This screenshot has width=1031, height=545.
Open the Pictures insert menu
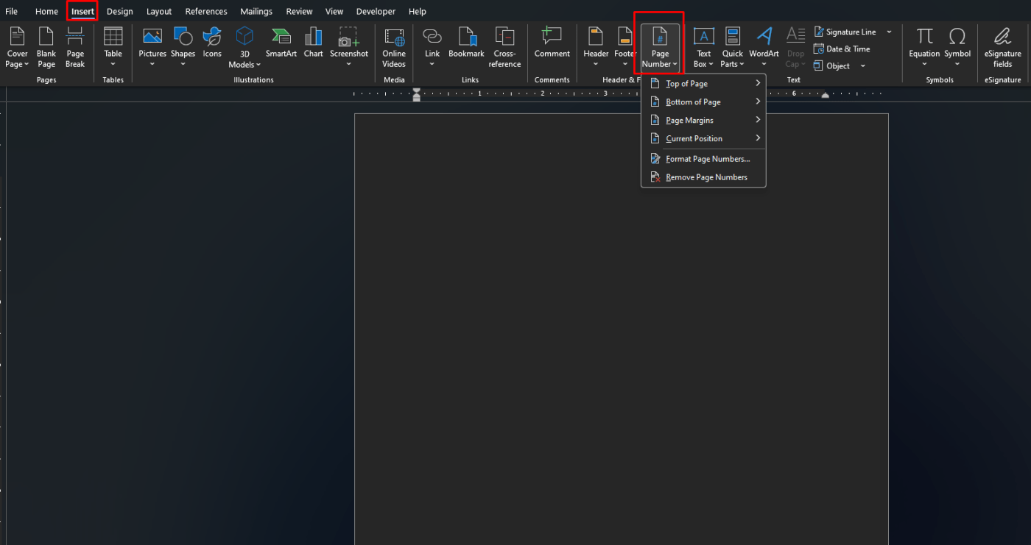(152, 49)
